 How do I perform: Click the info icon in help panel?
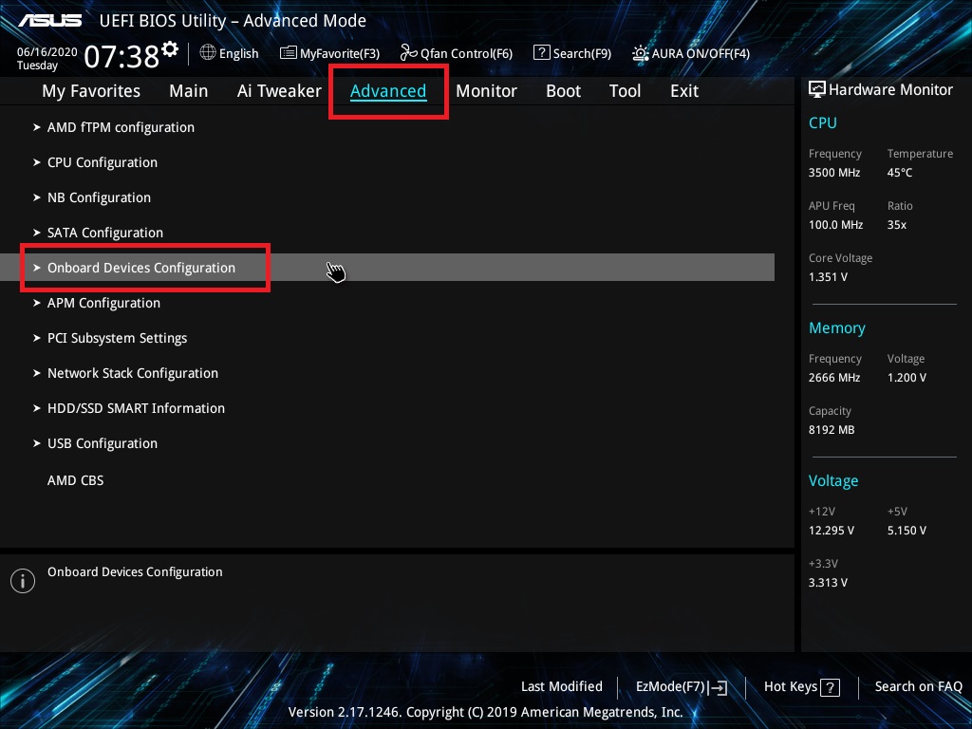(x=23, y=581)
